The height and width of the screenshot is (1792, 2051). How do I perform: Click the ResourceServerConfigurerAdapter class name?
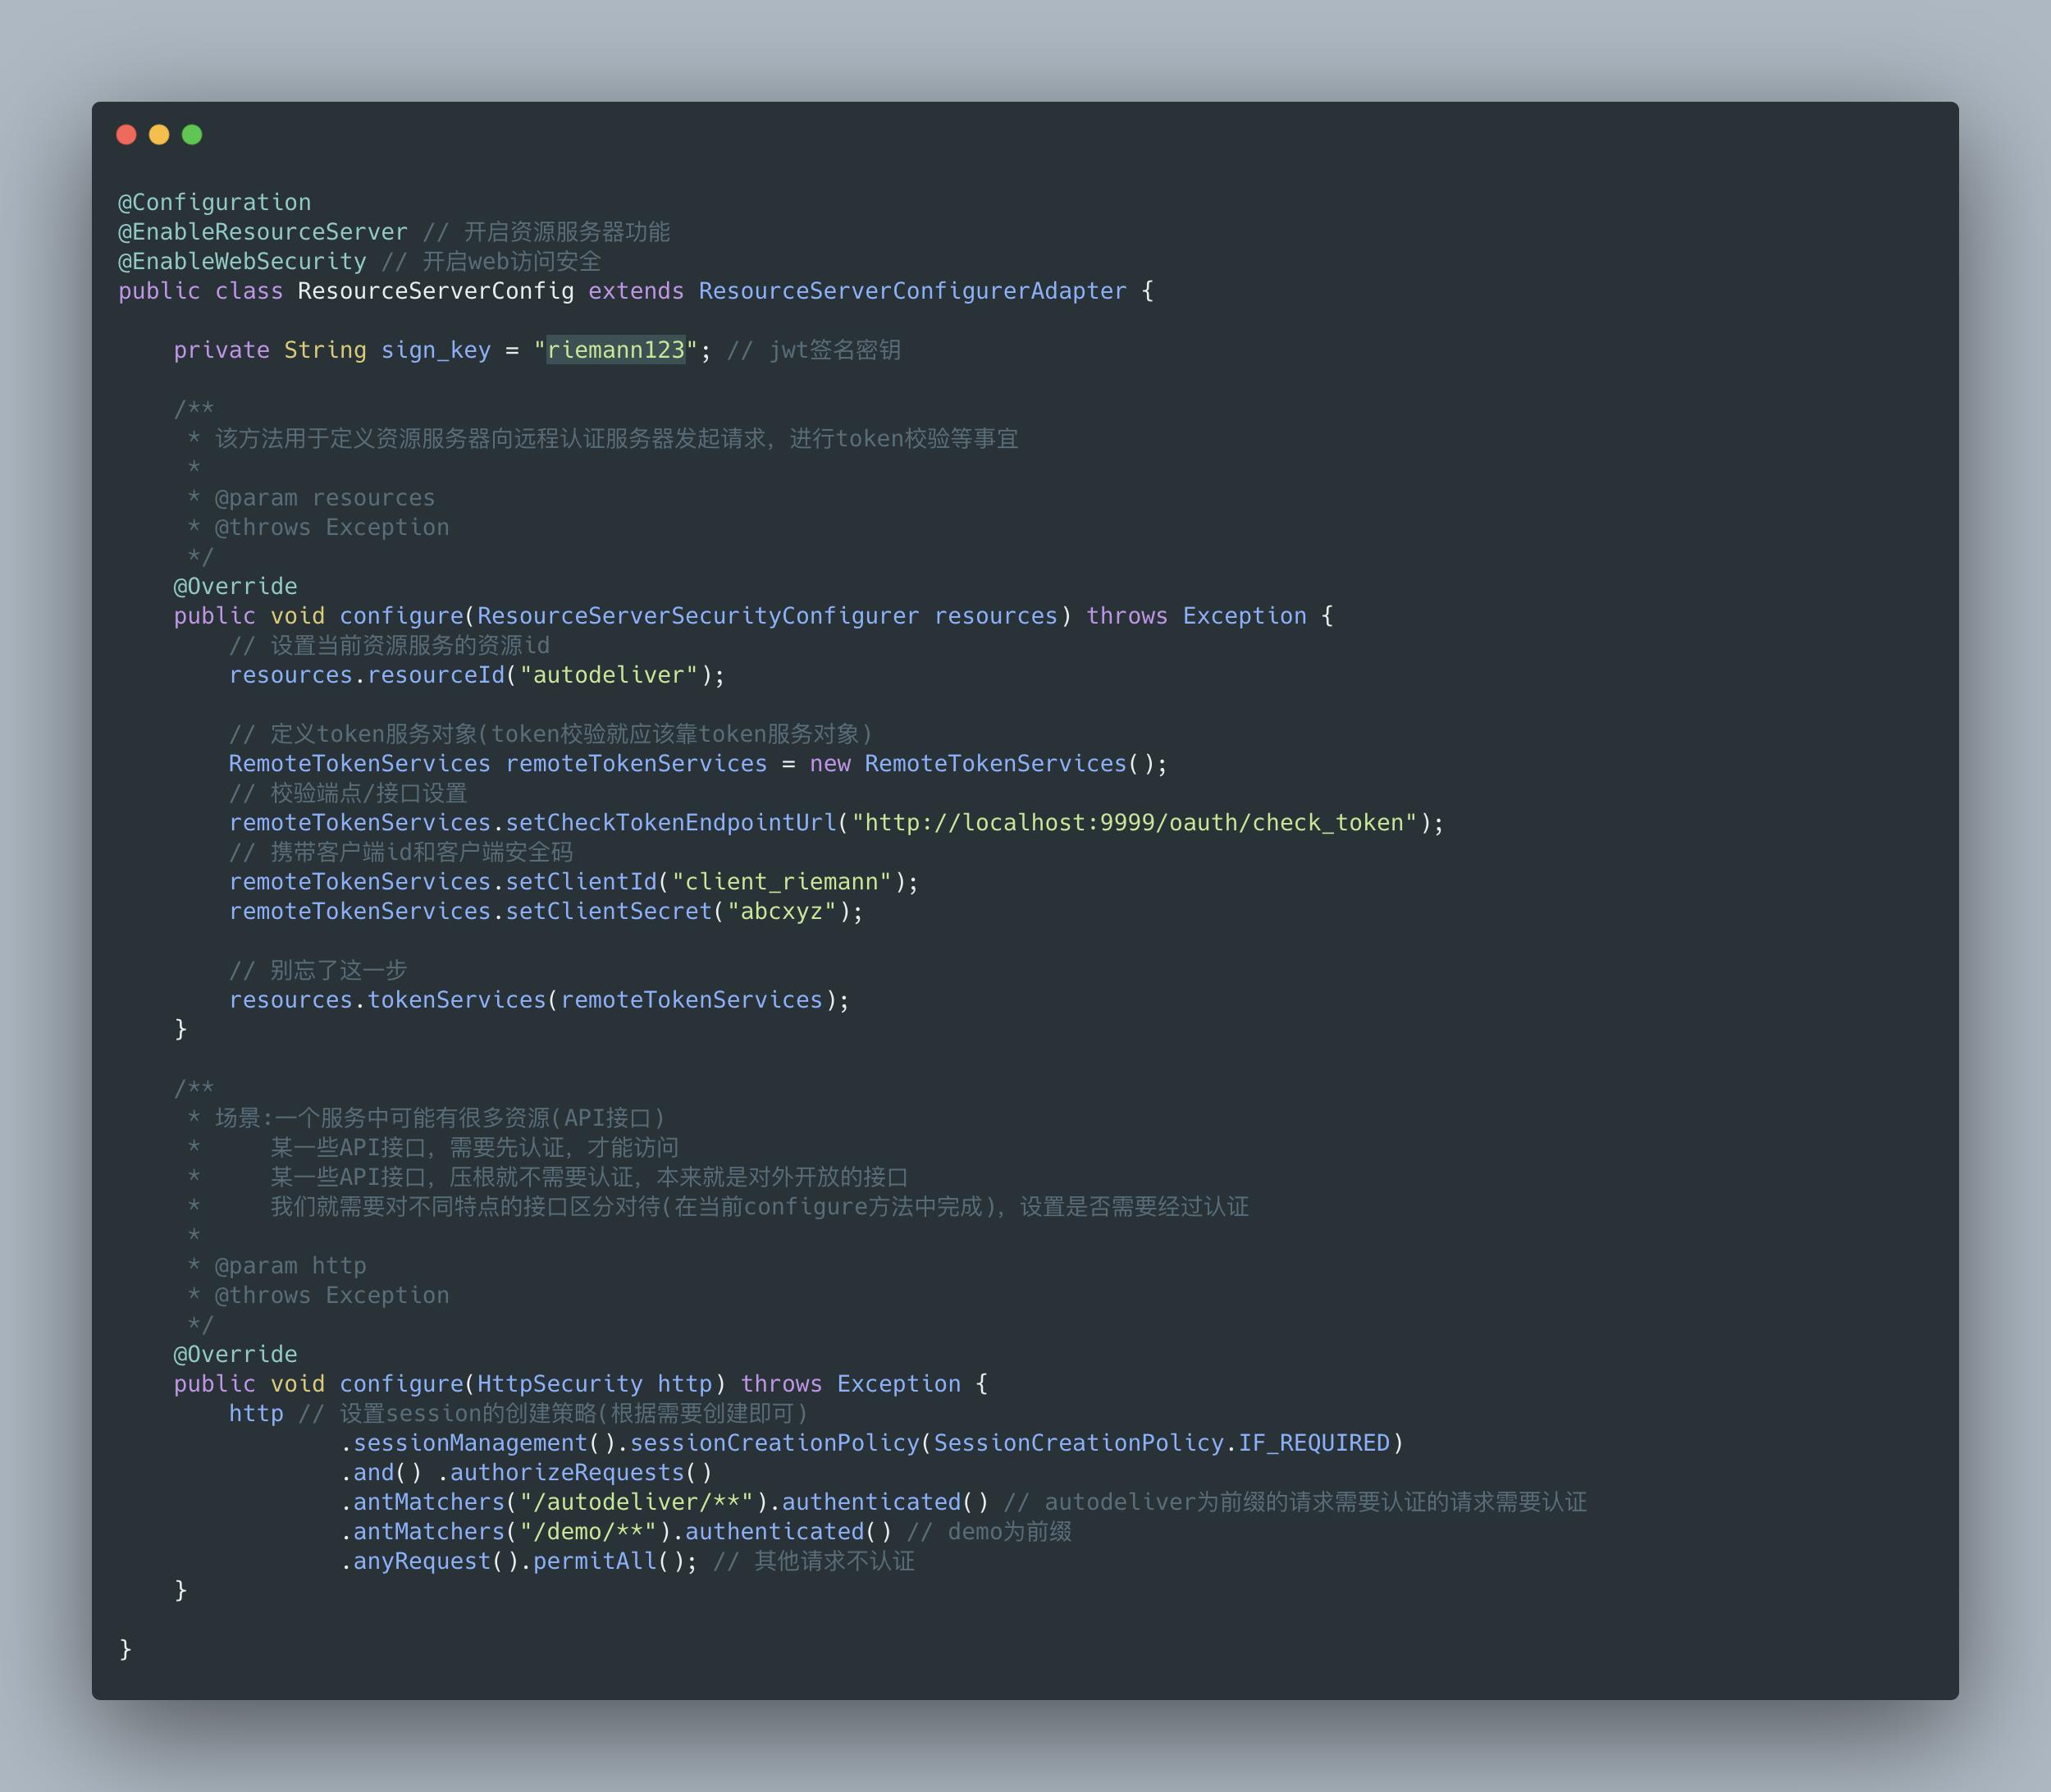pyautogui.click(x=912, y=291)
